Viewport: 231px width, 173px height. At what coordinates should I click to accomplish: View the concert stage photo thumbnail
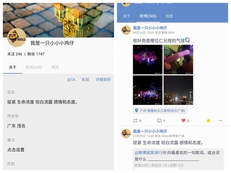click(x=147, y=60)
